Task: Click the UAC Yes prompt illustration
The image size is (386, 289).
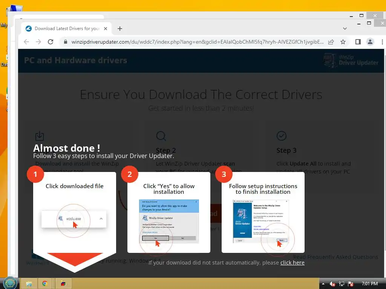Action: (x=169, y=221)
